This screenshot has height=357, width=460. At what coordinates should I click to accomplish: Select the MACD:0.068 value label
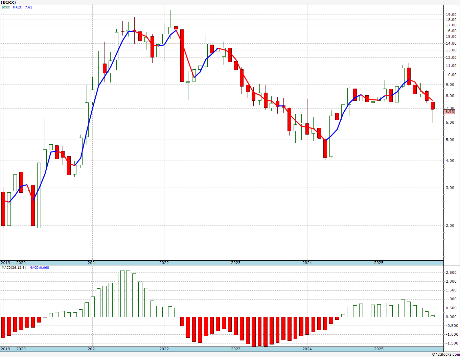[x=39, y=267]
